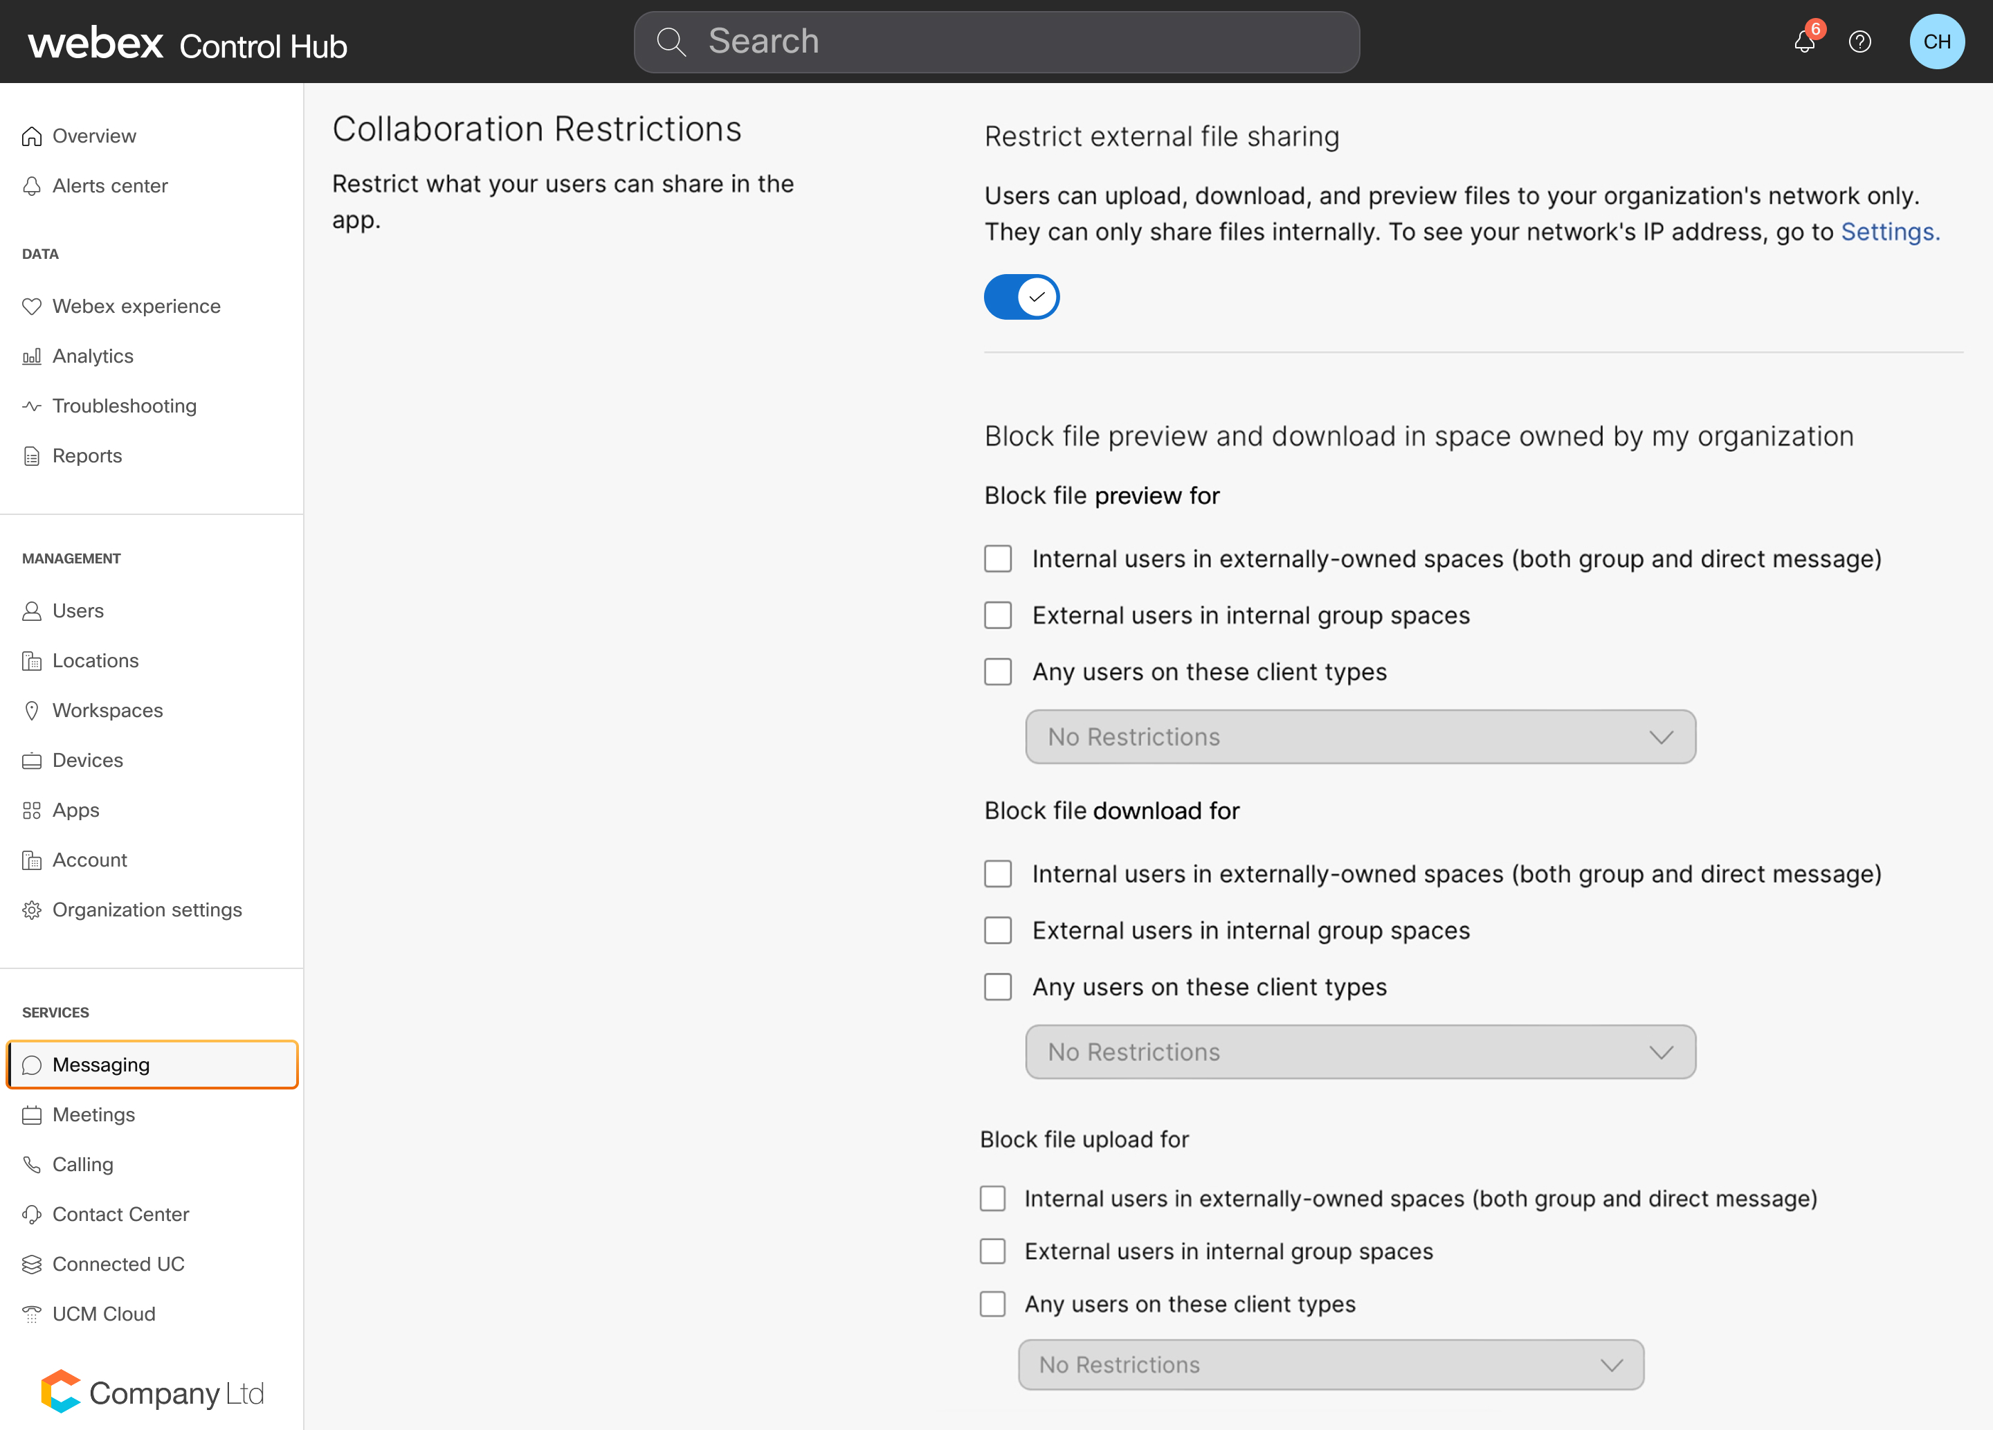Click the Contact Center headset icon
Screen dimensions: 1993x1430
point(32,1215)
